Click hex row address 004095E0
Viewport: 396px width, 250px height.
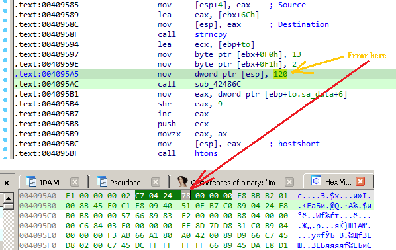pyautogui.click(x=38, y=235)
